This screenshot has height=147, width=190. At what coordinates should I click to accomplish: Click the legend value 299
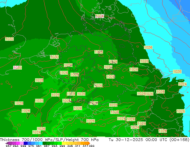pos(62,146)
